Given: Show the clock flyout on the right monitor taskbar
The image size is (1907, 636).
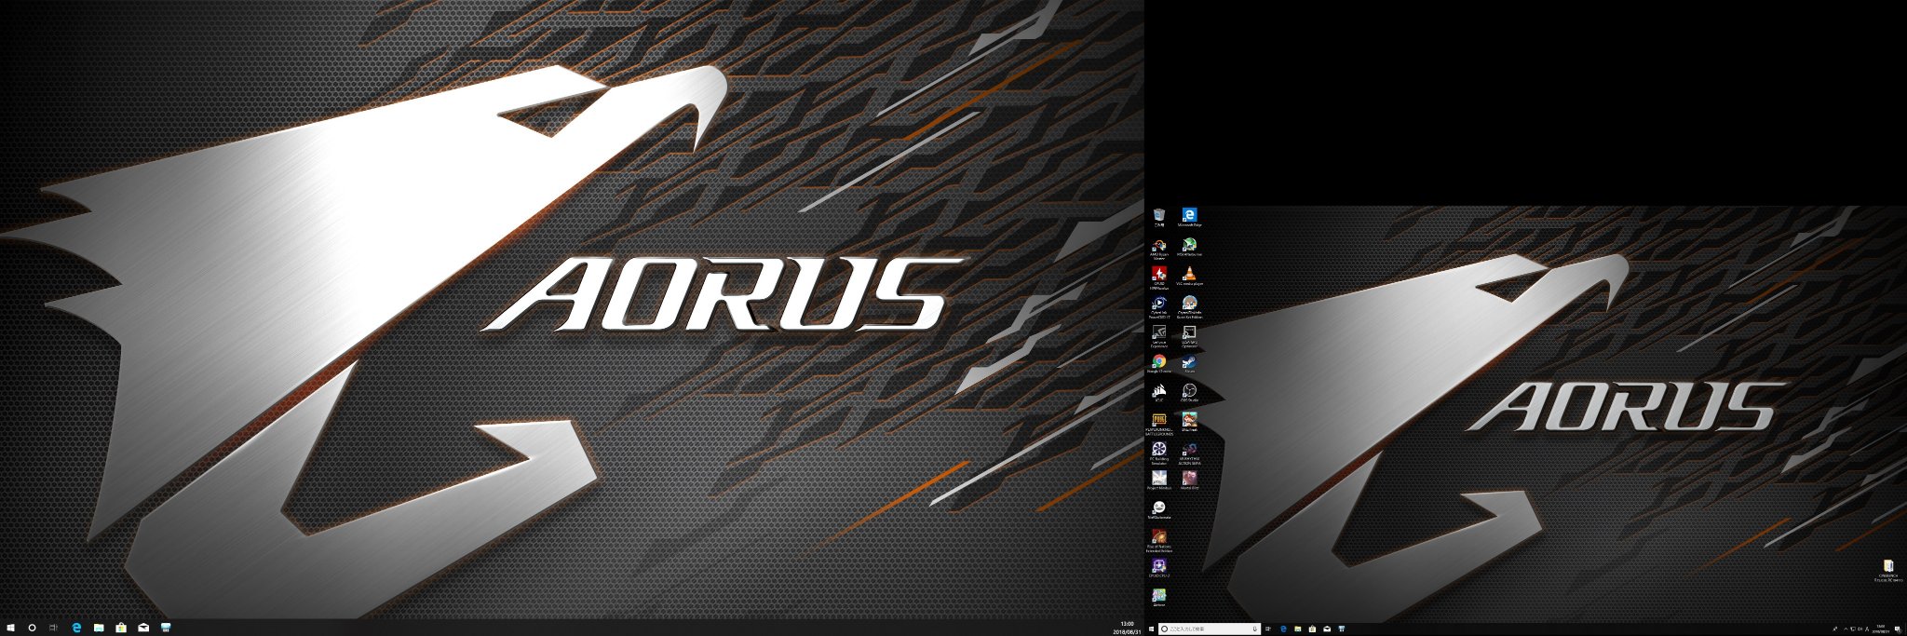Looking at the screenshot, I should coord(1880,629).
